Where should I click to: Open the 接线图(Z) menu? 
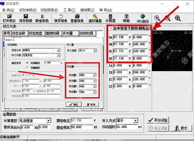(x=87, y=10)
